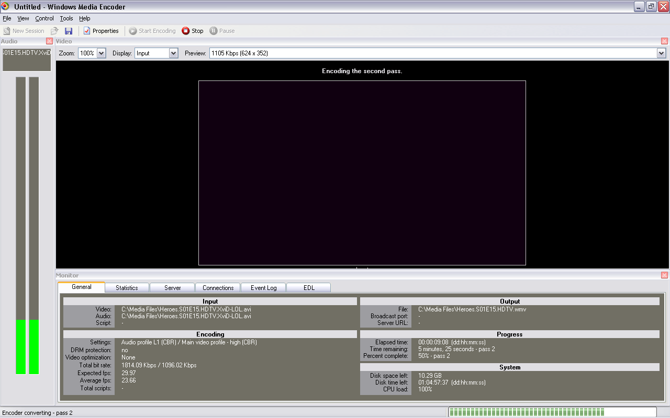This screenshot has width=670, height=418.
Task: Open the Tools menu
Action: 66,18
